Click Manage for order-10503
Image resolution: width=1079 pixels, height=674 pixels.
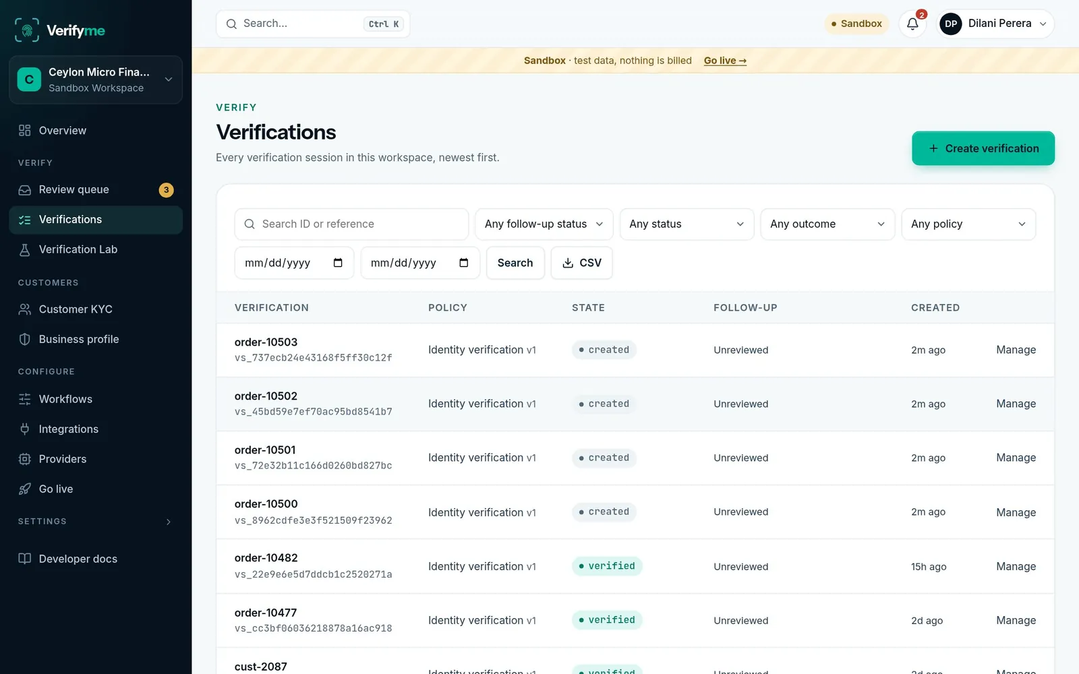tap(1016, 350)
